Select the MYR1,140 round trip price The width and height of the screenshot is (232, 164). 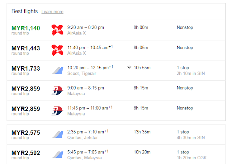tap(26, 28)
